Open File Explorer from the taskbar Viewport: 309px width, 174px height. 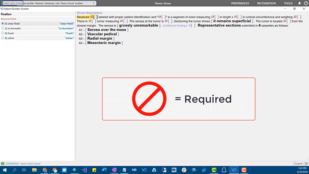point(34,170)
